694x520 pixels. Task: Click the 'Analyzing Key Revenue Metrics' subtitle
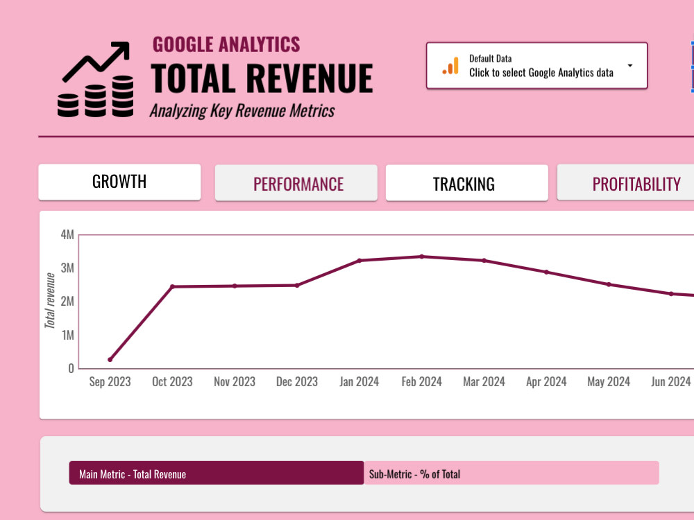(x=241, y=110)
